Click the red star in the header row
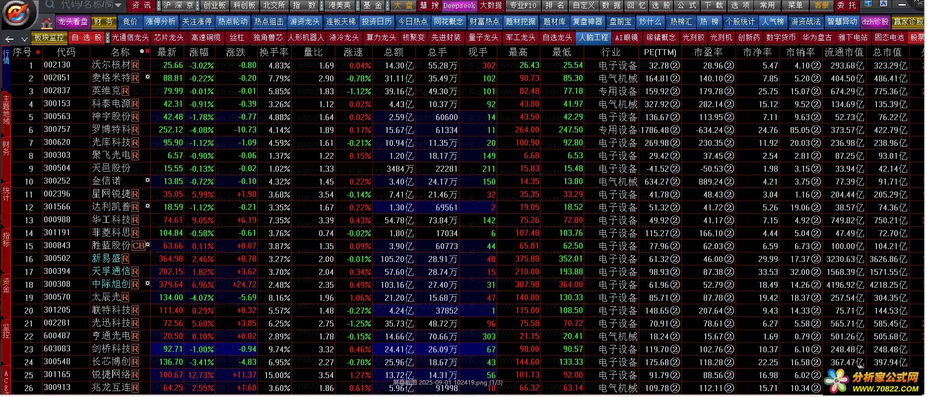 tap(38, 52)
